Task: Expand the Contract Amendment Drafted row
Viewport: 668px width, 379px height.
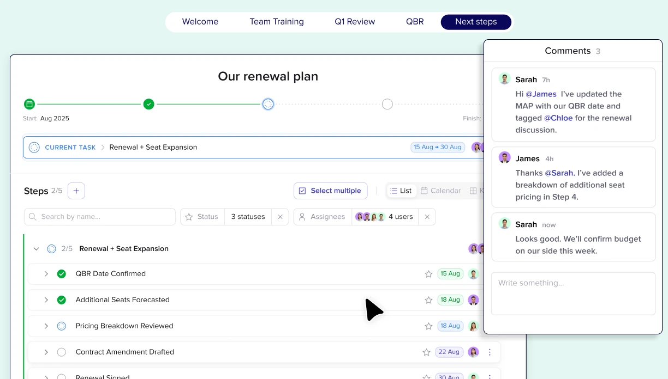Action: tap(46, 352)
